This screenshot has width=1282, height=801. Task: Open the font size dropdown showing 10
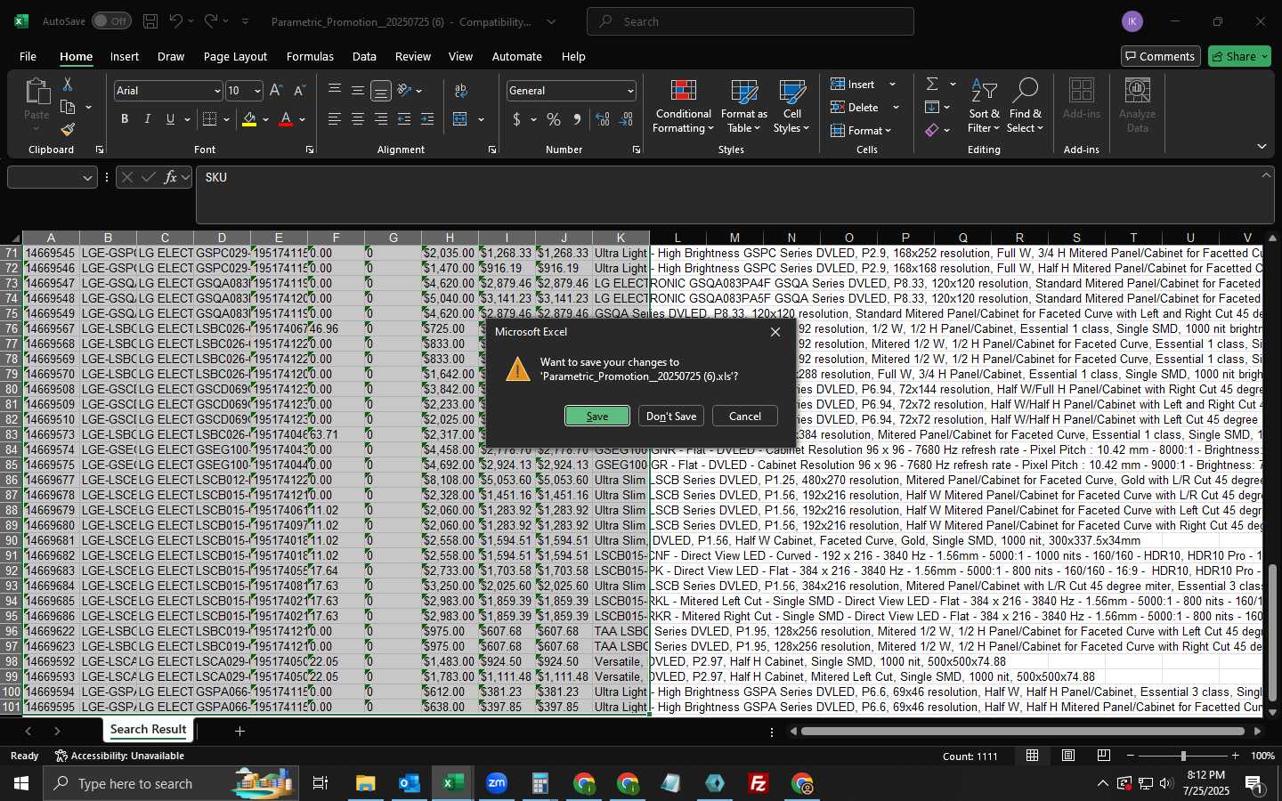pos(257,91)
